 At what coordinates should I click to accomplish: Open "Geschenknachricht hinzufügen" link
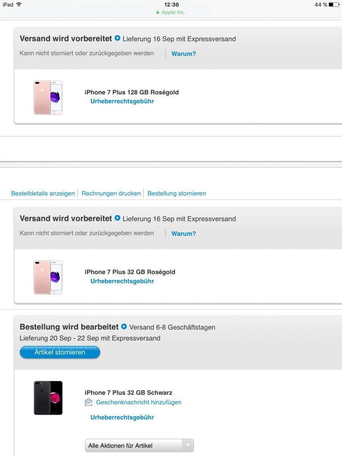click(x=139, y=402)
